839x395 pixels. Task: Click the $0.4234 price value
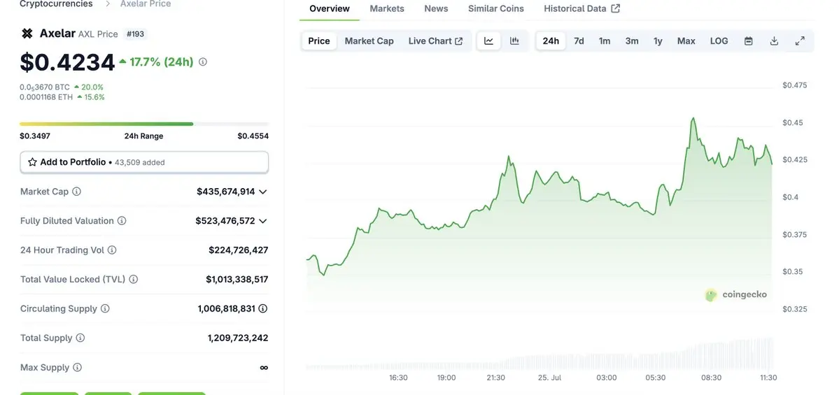pyautogui.click(x=67, y=62)
